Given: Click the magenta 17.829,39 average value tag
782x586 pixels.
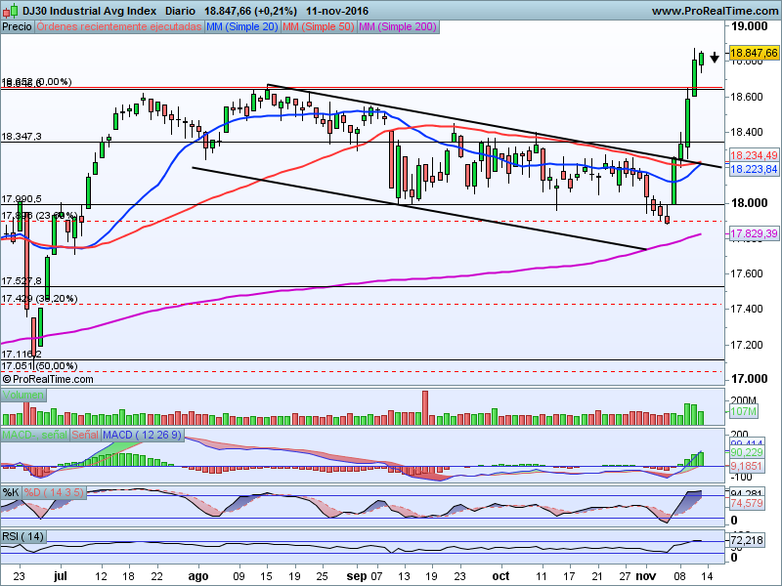Looking at the screenshot, I should pos(754,233).
